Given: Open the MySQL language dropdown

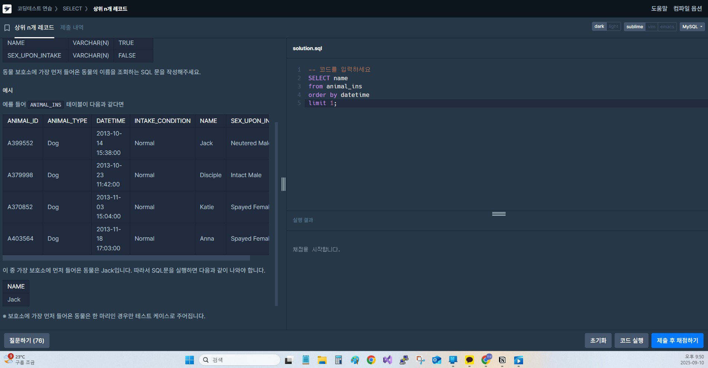Looking at the screenshot, I should click(x=692, y=27).
